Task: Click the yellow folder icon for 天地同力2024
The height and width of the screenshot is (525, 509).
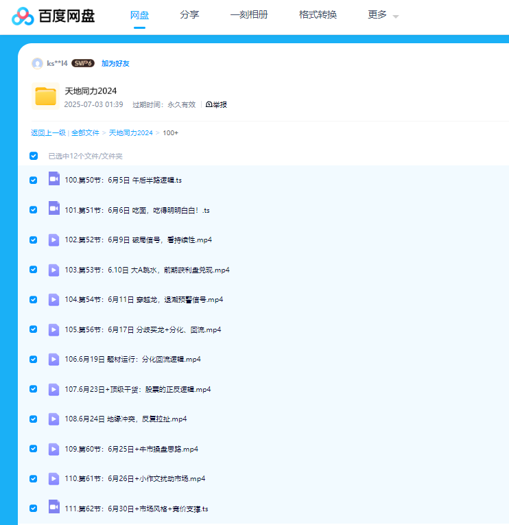Action: (x=45, y=96)
